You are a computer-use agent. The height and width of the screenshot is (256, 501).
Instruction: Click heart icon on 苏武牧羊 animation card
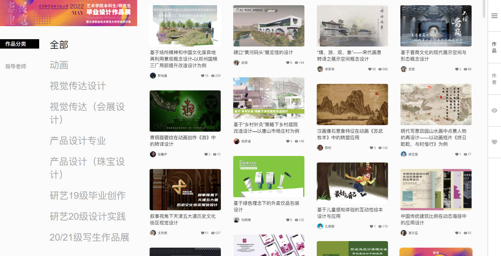[x=371, y=148]
